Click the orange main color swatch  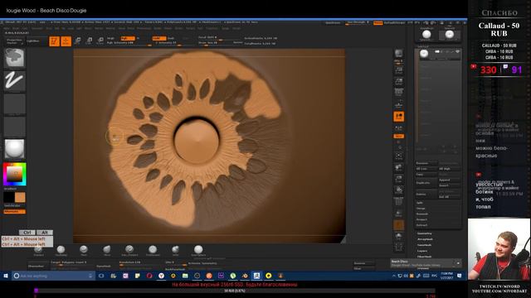[20, 197]
